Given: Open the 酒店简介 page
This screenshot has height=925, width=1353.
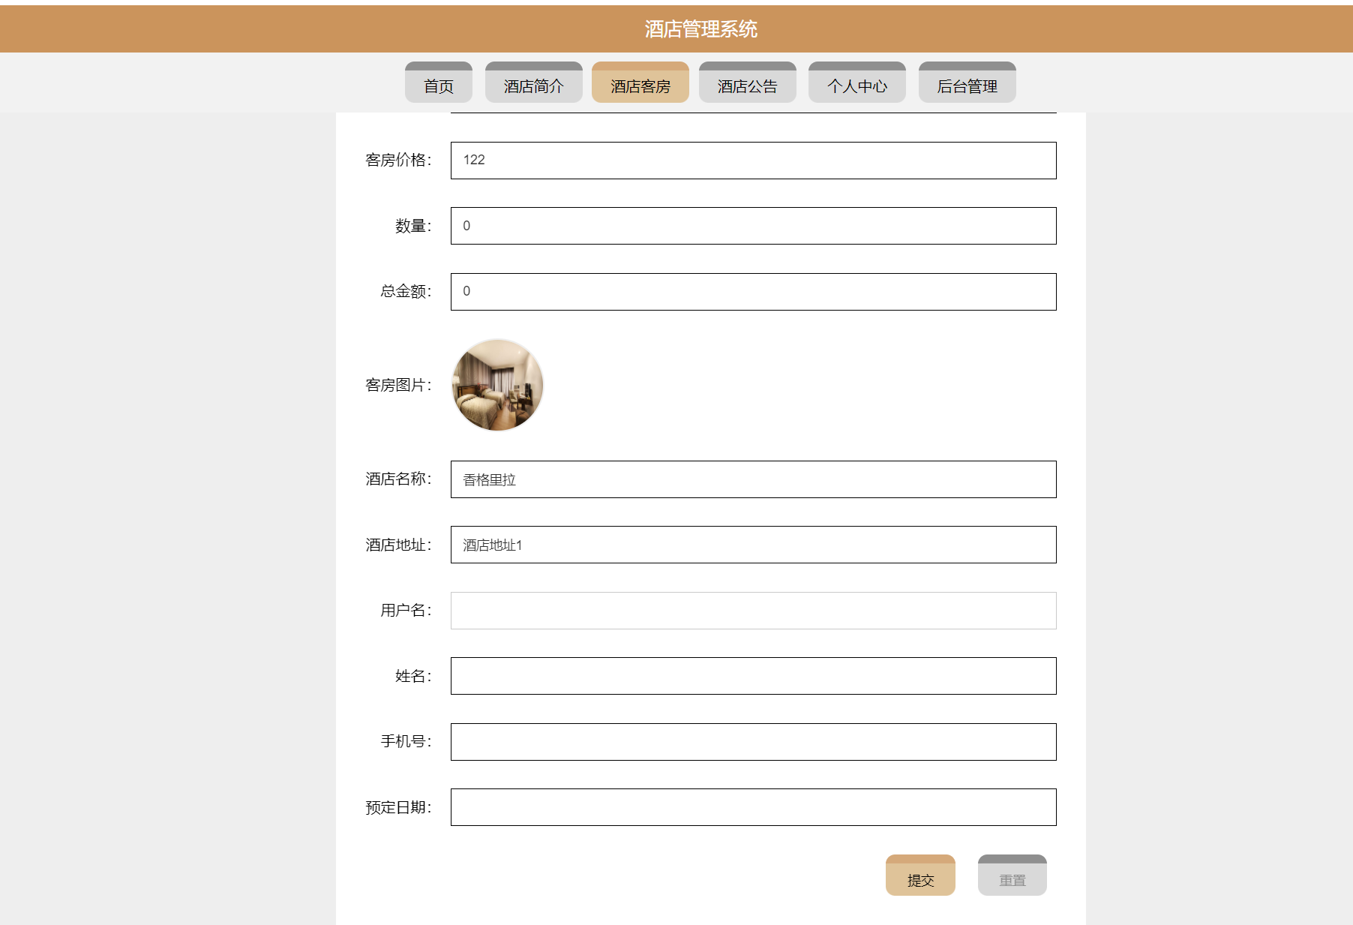Looking at the screenshot, I should (533, 83).
